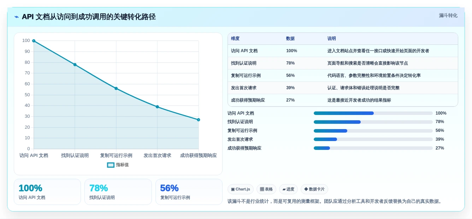This screenshot has height=219, width=472.
Task: Click the 复制可运行示例 cell in the table
Action: click(246, 75)
